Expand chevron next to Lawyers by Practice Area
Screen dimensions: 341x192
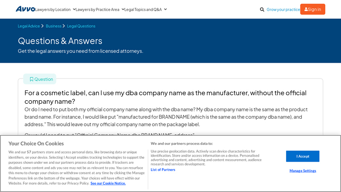pyautogui.click(x=123, y=9)
